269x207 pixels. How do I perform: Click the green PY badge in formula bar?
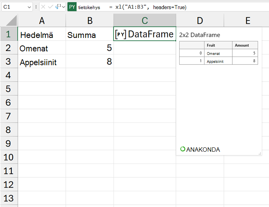pyautogui.click(x=72, y=7)
